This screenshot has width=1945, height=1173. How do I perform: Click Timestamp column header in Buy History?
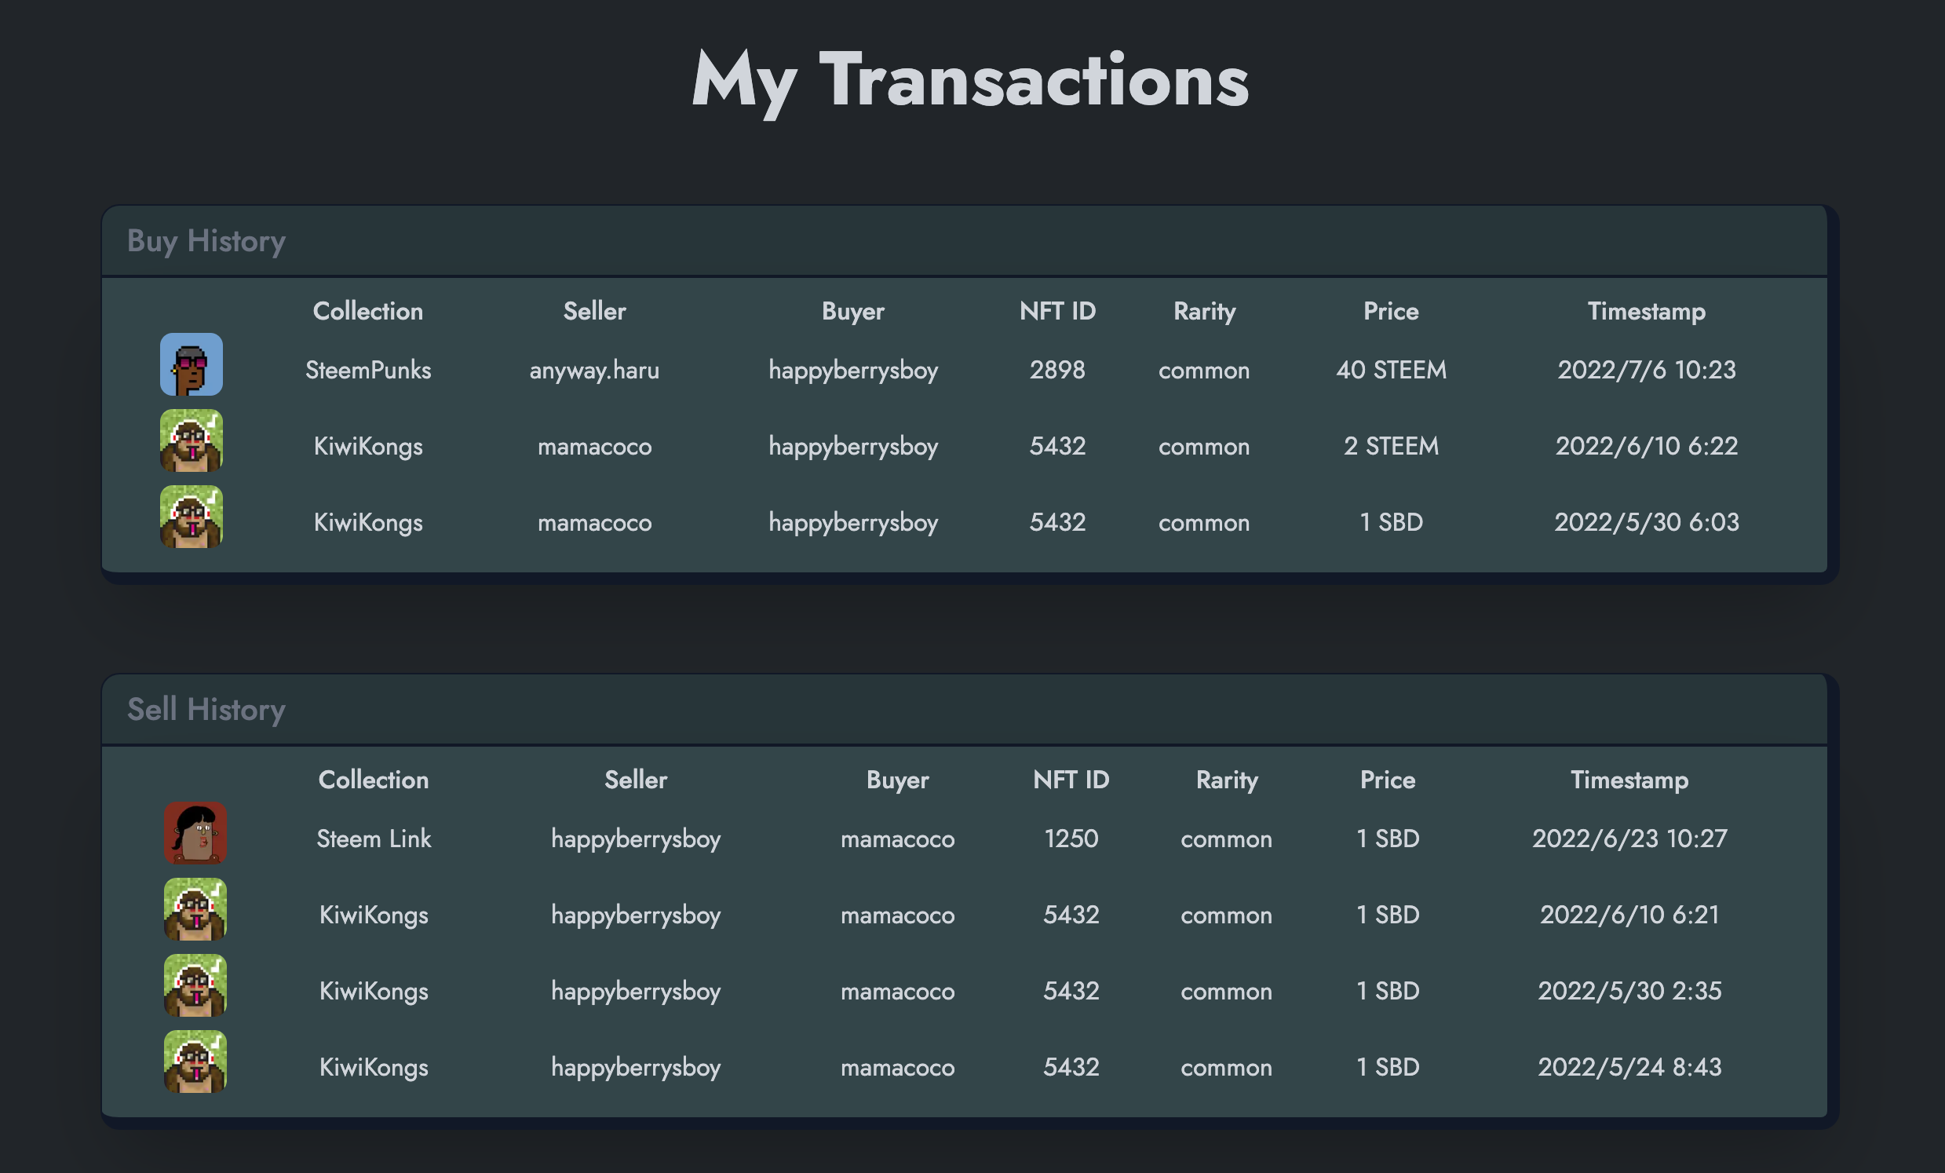(1647, 311)
